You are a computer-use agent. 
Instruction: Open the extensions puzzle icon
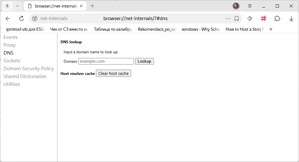(277, 18)
